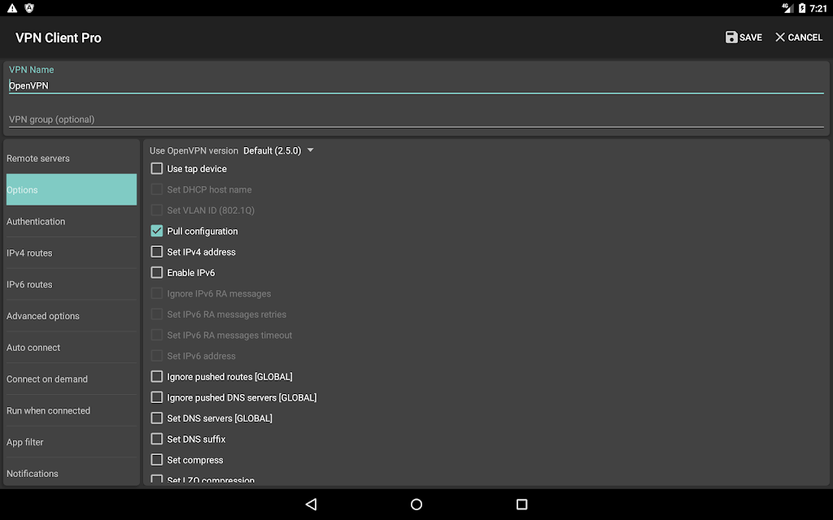This screenshot has width=833, height=520.
Task: Focus the VPN group optional field
Action: click(x=416, y=119)
